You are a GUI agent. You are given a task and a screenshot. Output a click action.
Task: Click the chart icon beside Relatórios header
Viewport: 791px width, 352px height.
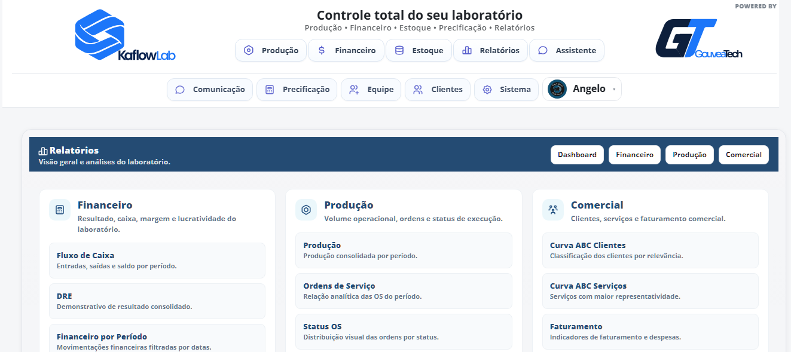[x=43, y=151]
